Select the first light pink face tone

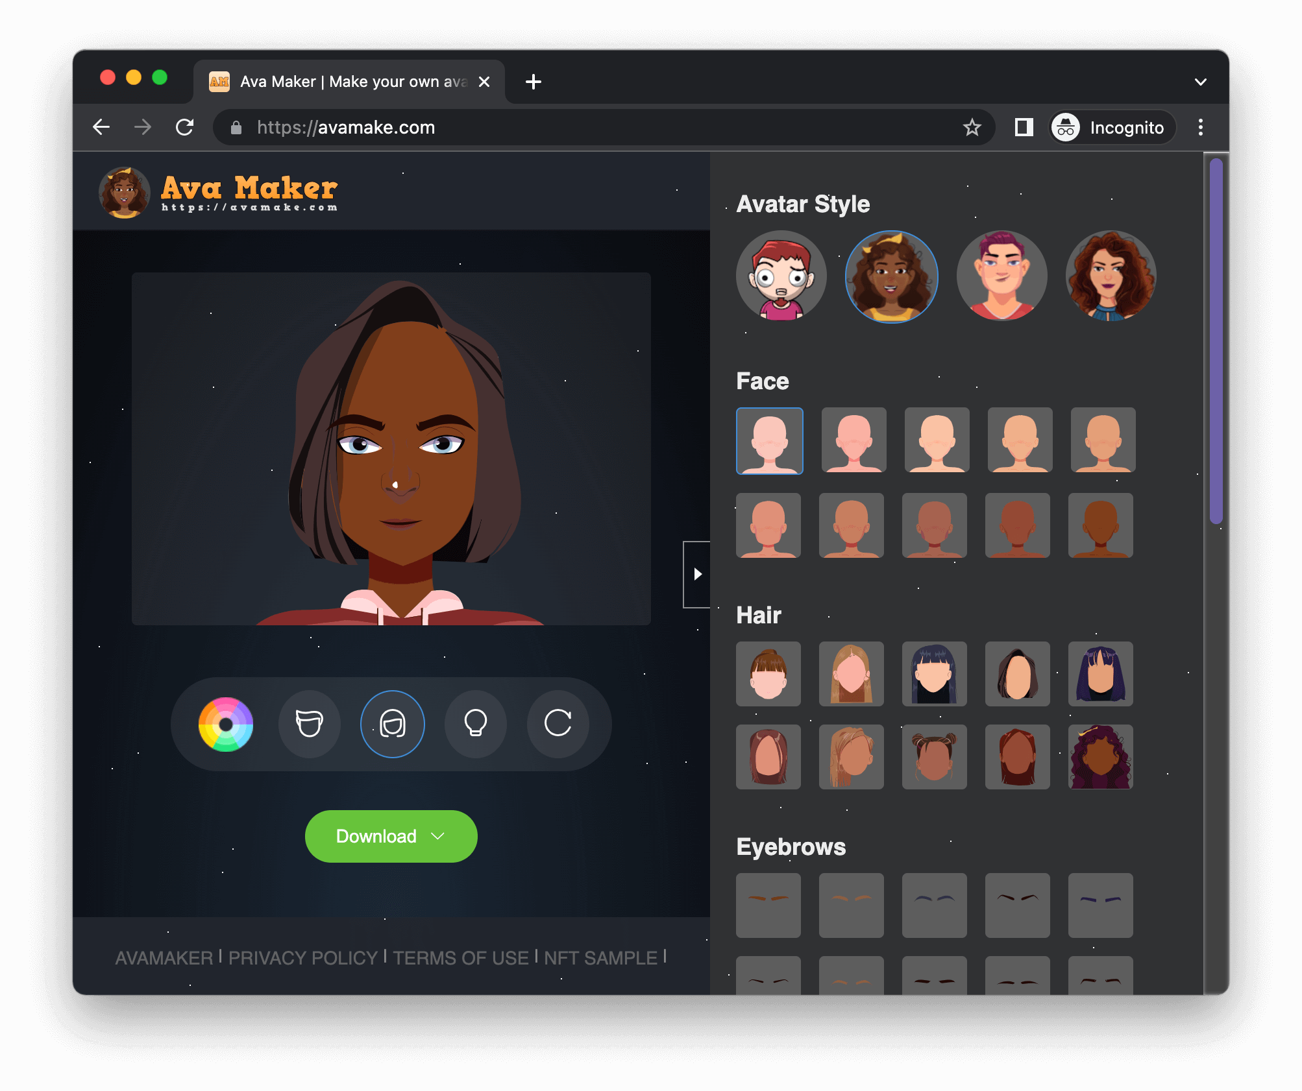click(x=770, y=441)
